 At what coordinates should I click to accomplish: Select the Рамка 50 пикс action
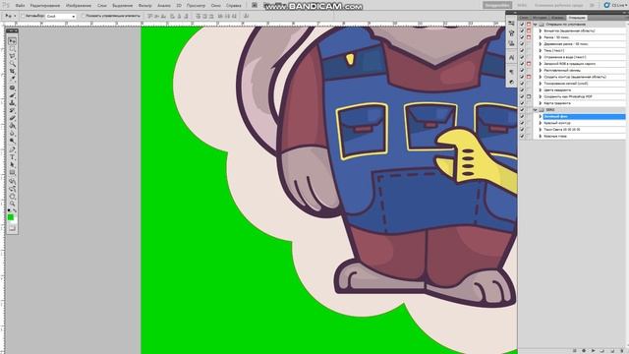(x=557, y=37)
